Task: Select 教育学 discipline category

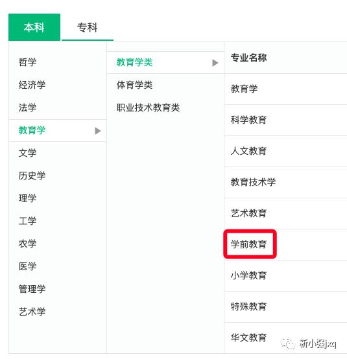Action: 32,130
